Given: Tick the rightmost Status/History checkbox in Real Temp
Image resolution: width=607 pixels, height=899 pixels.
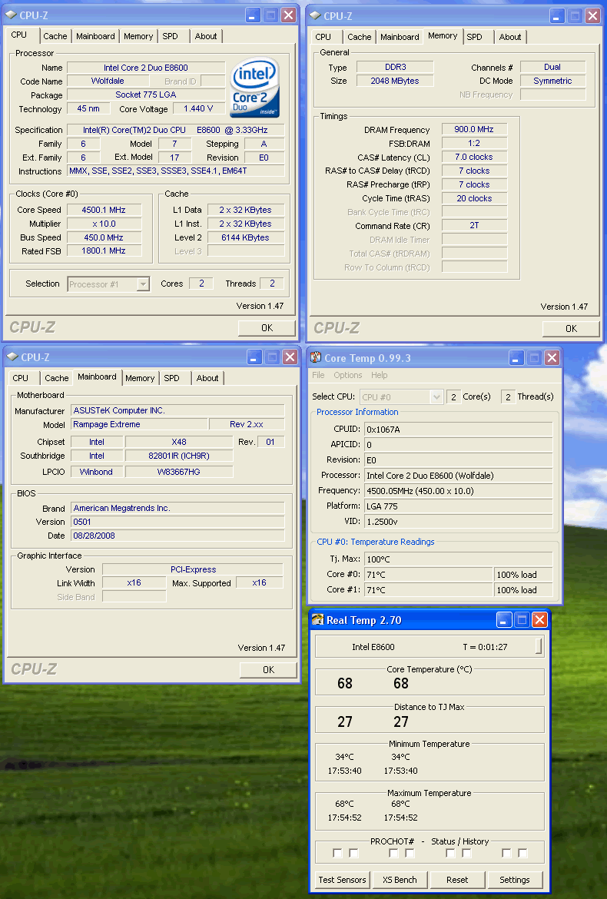Looking at the screenshot, I should pyautogui.click(x=522, y=853).
